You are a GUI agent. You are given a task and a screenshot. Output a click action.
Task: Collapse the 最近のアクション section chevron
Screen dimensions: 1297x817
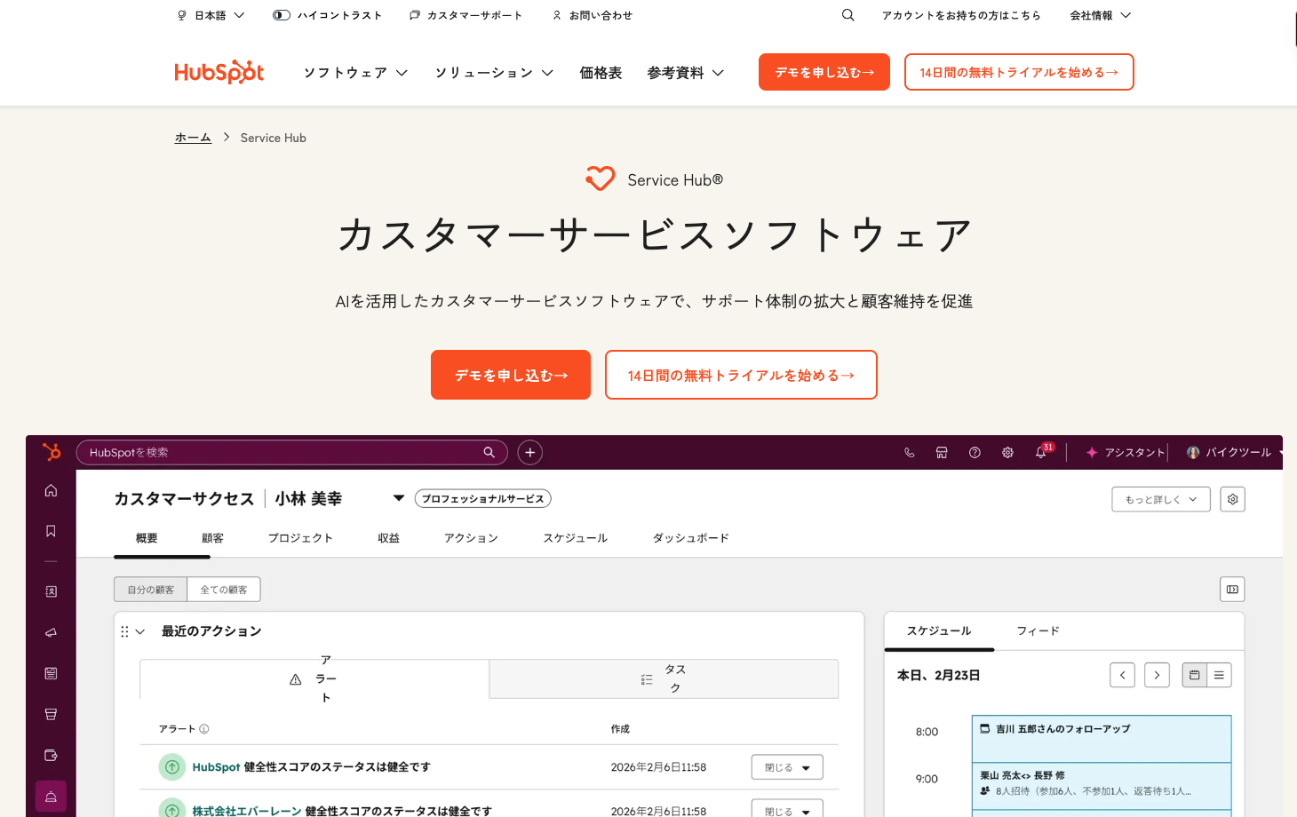[x=140, y=631]
